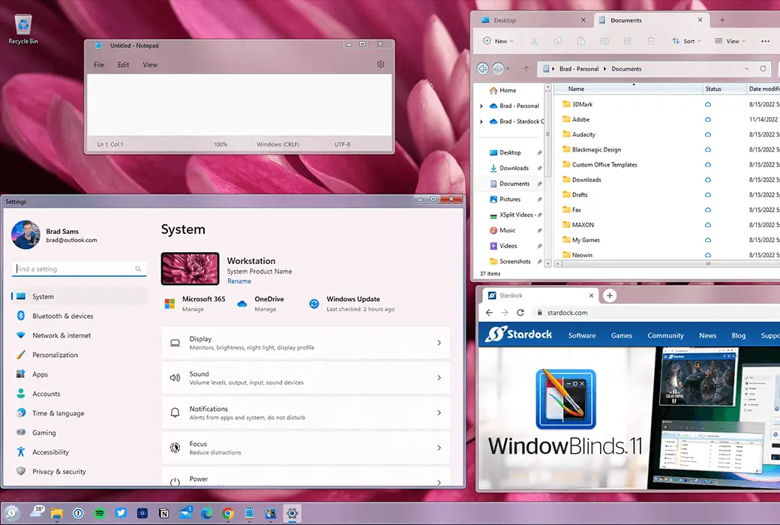Click scroll-down arrow in File Explorer navigation pane
780x525 pixels.
pos(547,263)
